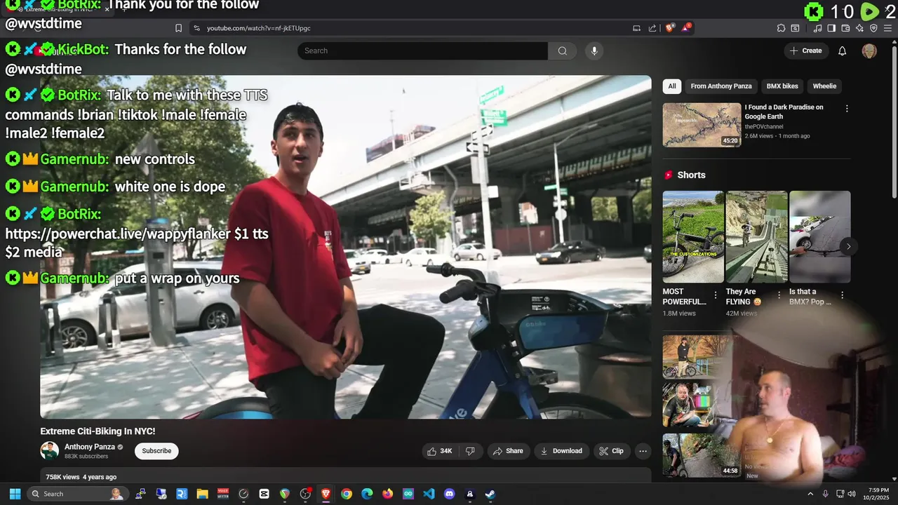The width and height of the screenshot is (898, 505).
Task: Open Anthony Panza channel name link
Action: click(x=90, y=447)
